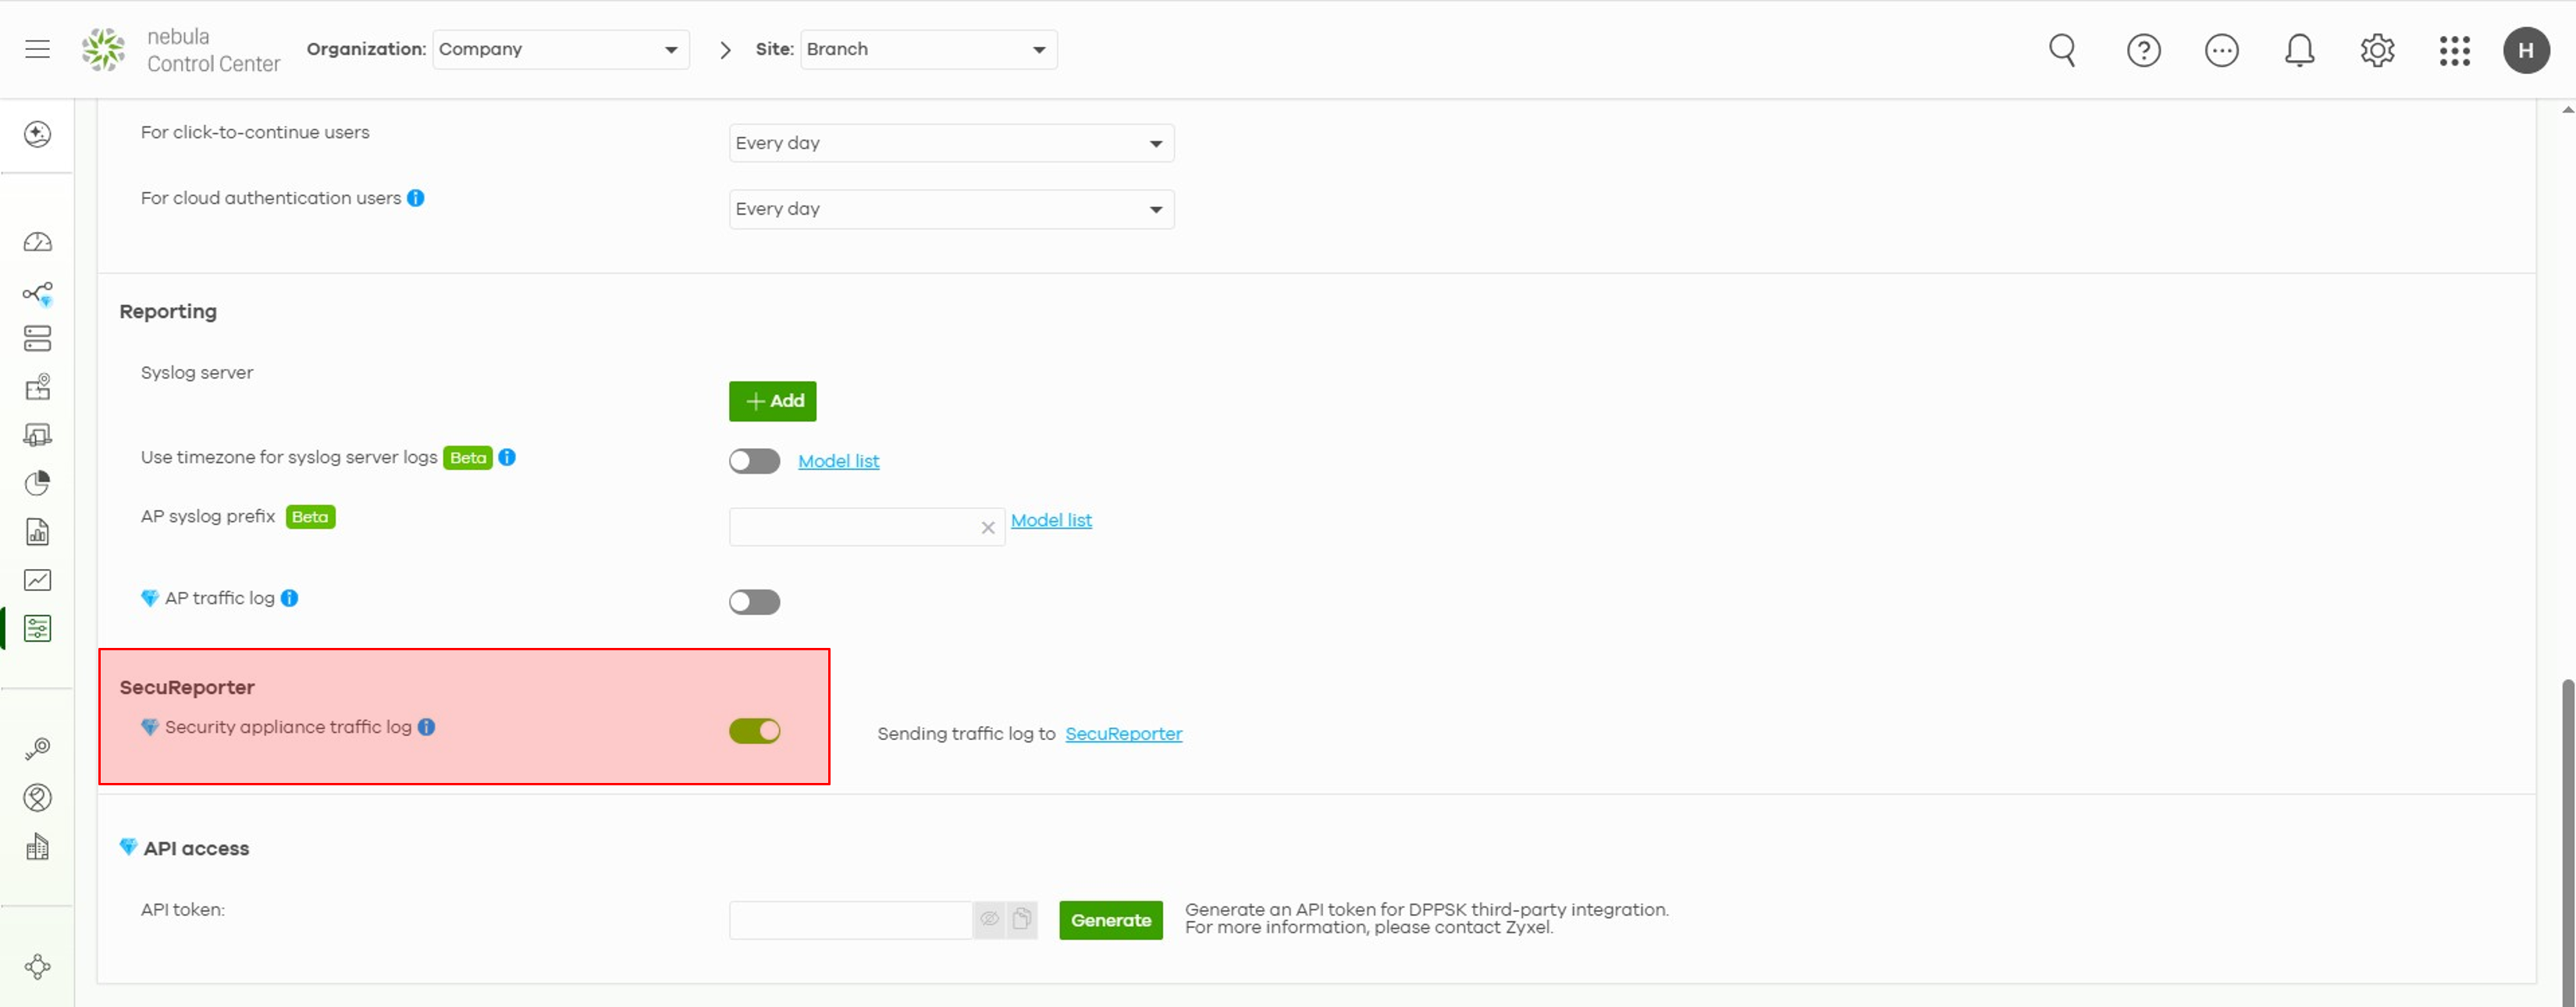Viewport: 2576px width, 1007px height.
Task: Click info icon beside Security appliance traffic log
Action: coord(426,727)
